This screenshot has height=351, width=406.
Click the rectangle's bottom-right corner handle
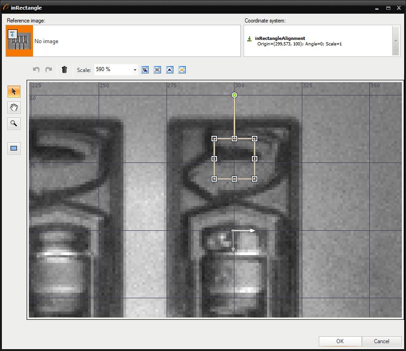255,179
